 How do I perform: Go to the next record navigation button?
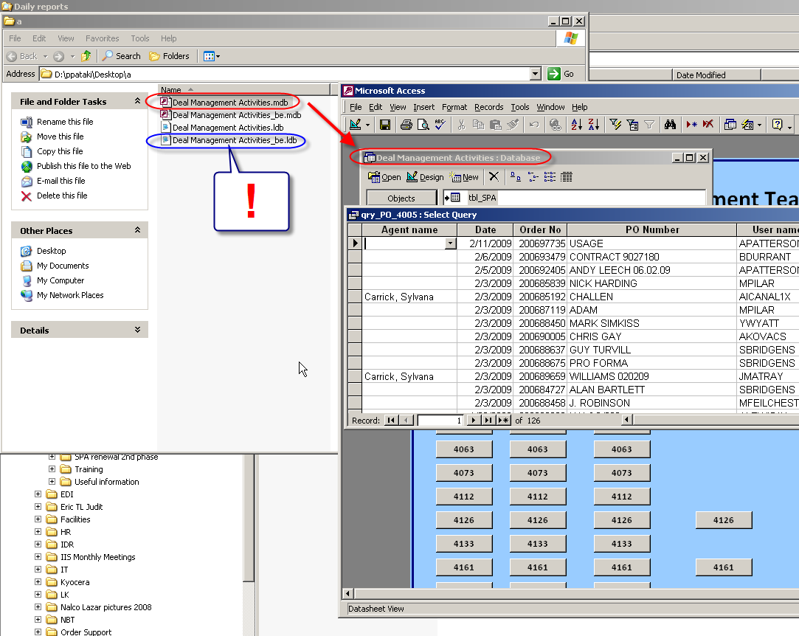point(474,420)
